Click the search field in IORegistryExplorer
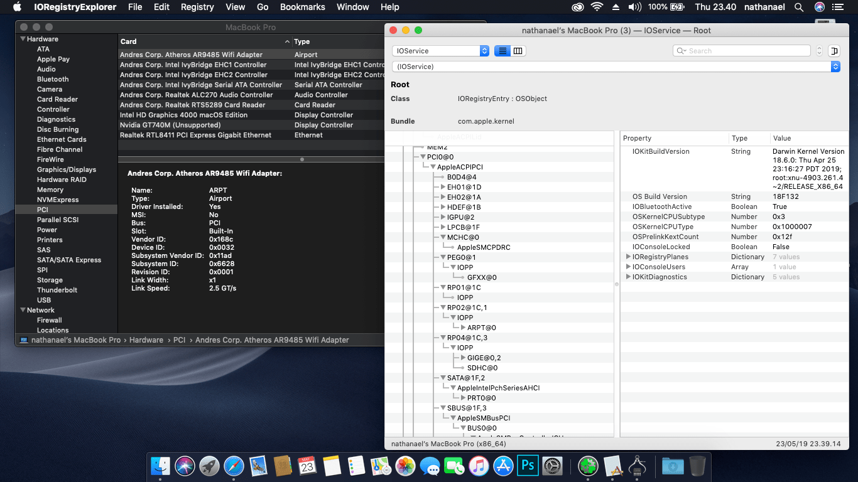 (x=744, y=51)
